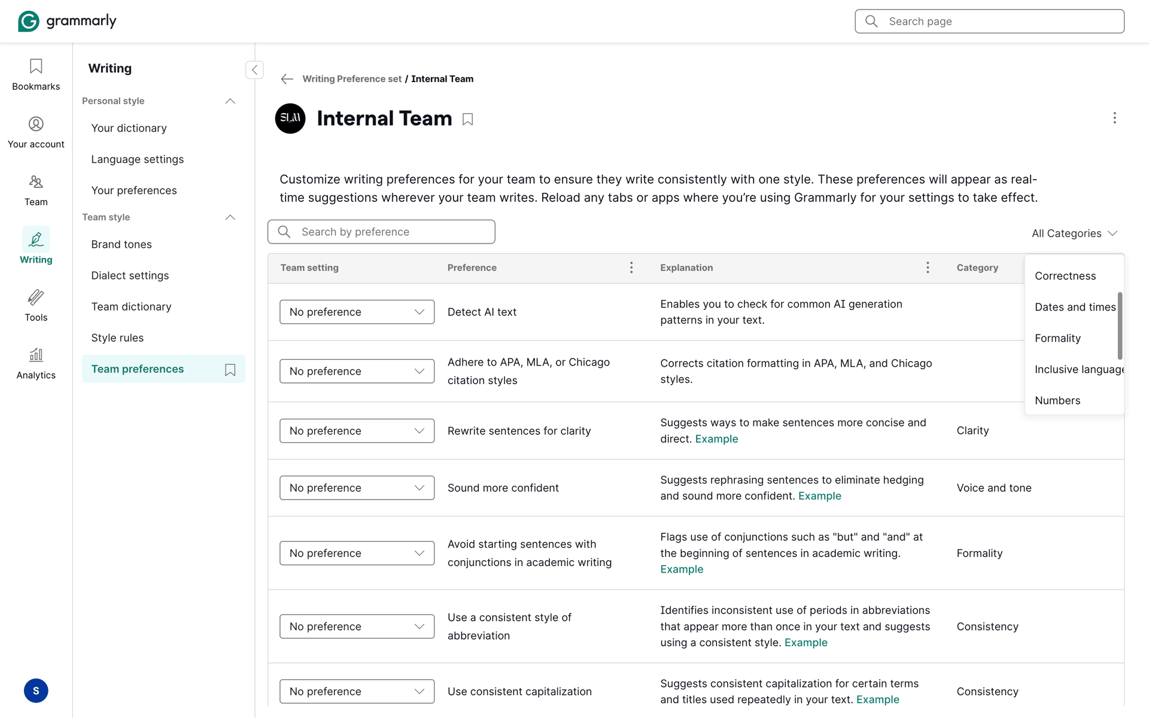Open the Internal Team more options menu
Image resolution: width=1149 pixels, height=718 pixels.
click(x=1114, y=118)
